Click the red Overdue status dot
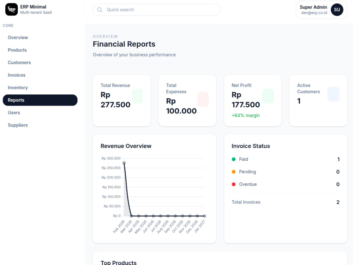This screenshot has height=265, width=353. tap(234, 184)
